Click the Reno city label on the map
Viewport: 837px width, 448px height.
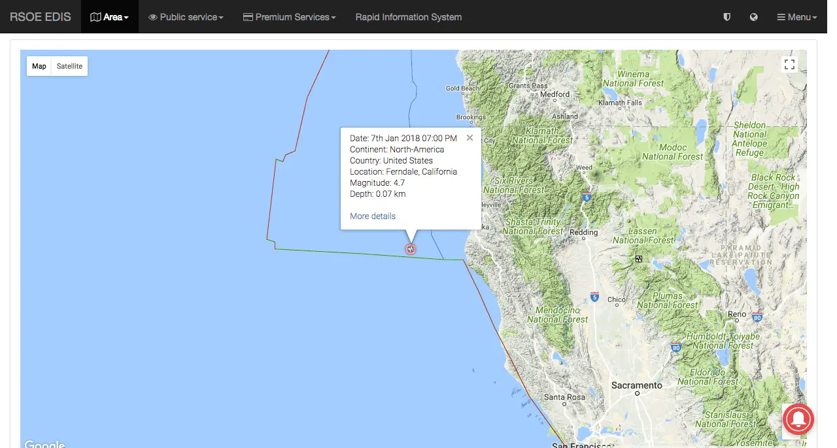(x=736, y=314)
